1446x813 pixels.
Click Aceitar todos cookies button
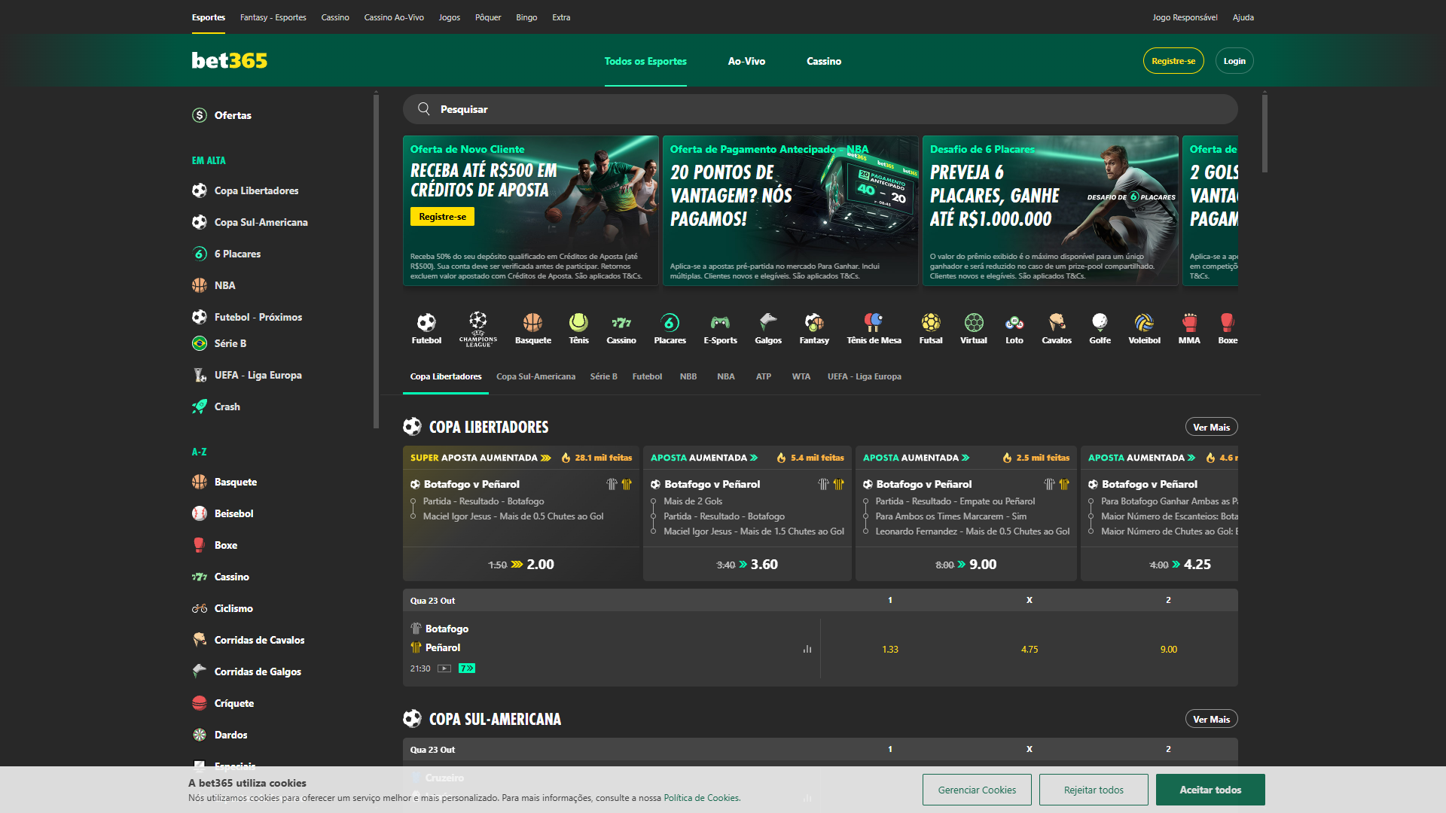pos(1210,790)
